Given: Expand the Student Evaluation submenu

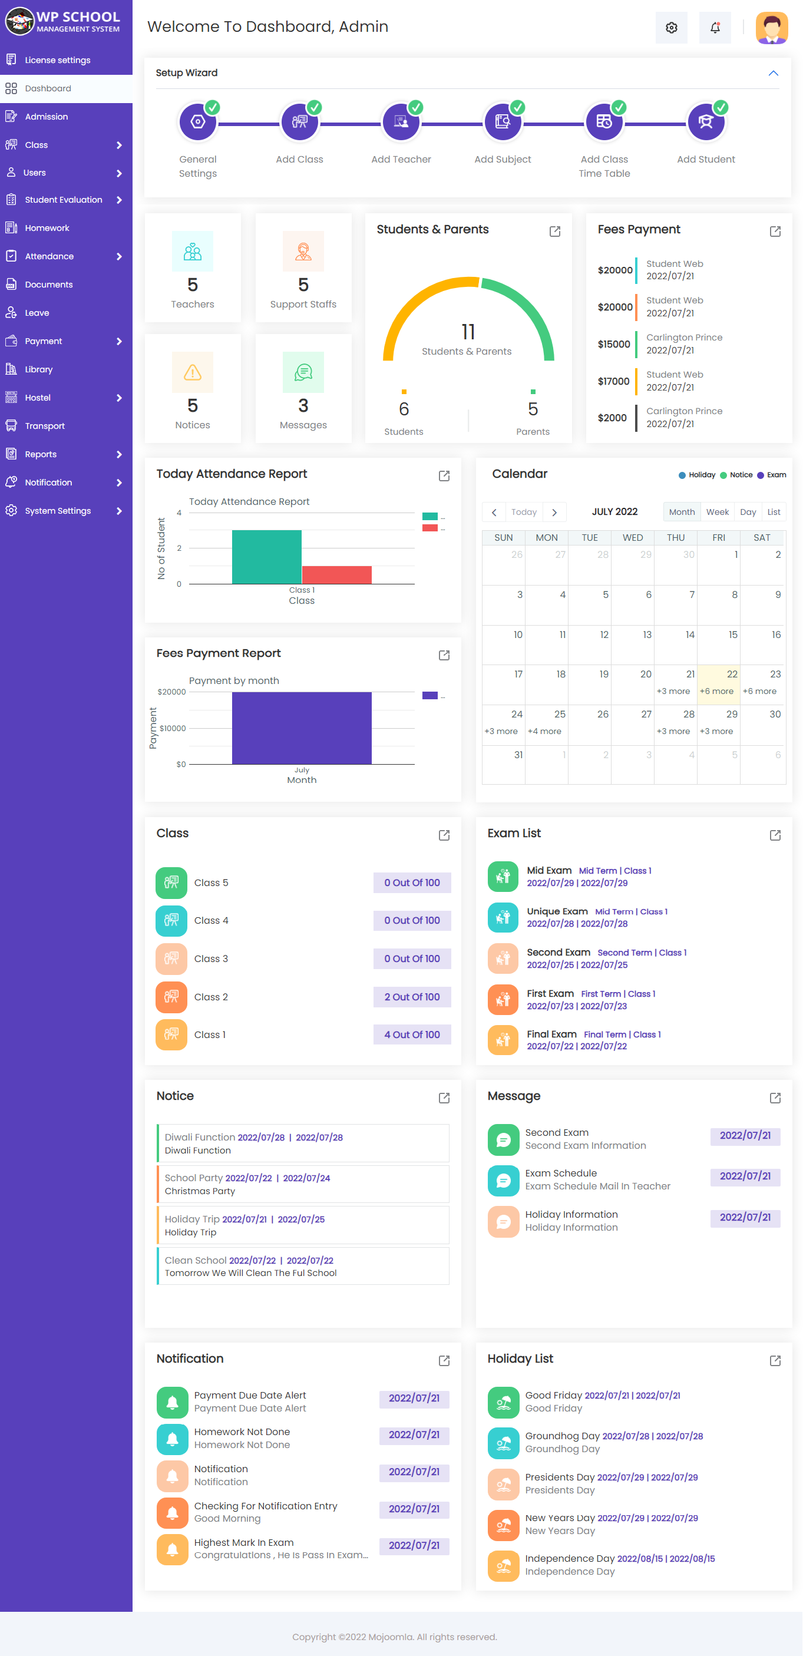Looking at the screenshot, I should coord(119,200).
